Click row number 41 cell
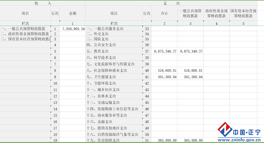 (147, 77)
